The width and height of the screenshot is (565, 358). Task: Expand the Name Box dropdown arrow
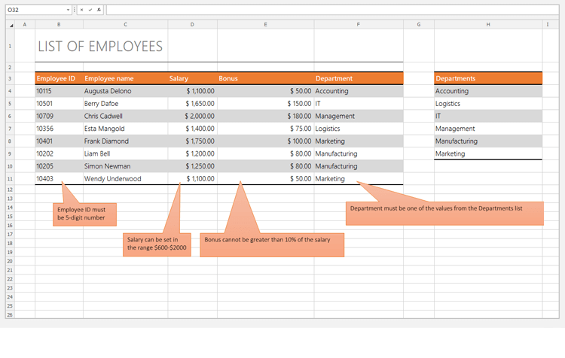69,10
